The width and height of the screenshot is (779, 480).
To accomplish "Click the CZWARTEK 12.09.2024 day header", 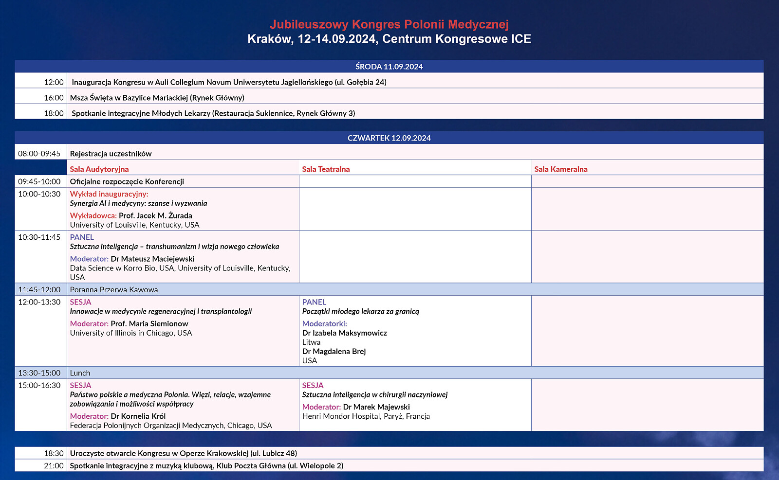I will tap(388, 138).
